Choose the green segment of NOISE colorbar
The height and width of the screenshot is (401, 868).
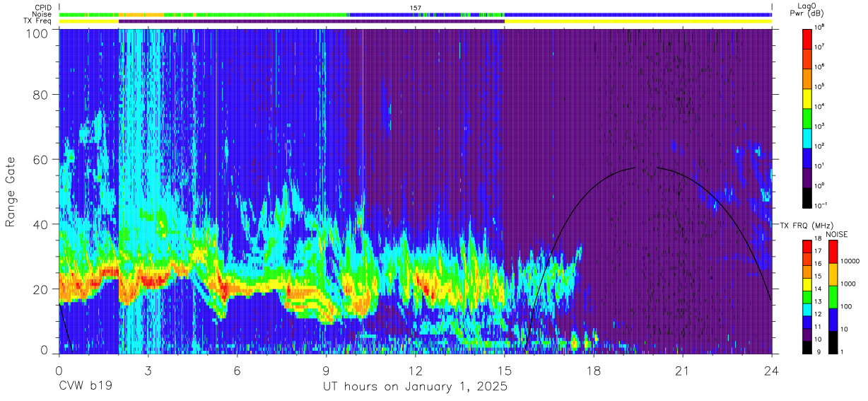point(833,297)
